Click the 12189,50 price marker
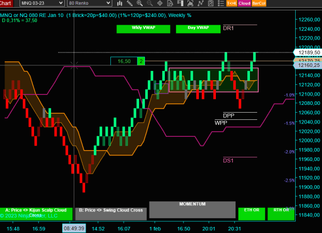This screenshot has height=233, width=322. click(308, 52)
